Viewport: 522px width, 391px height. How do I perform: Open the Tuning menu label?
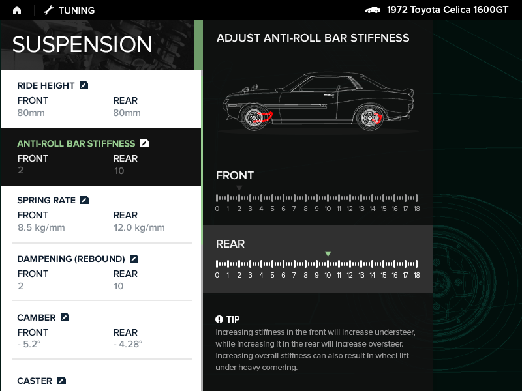(x=76, y=10)
